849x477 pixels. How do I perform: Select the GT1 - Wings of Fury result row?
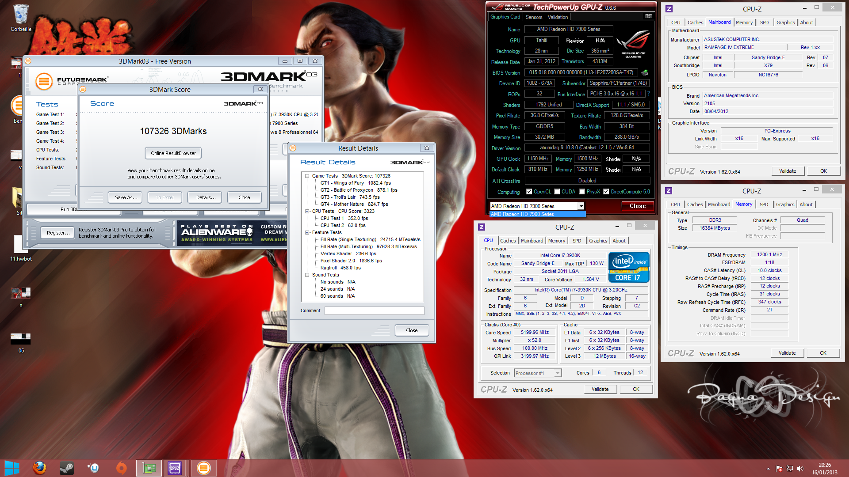pyautogui.click(x=356, y=183)
